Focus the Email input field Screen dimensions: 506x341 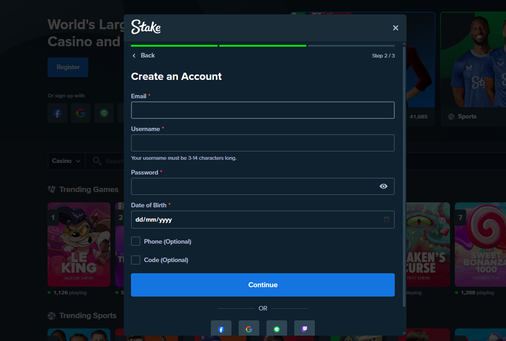[263, 110]
